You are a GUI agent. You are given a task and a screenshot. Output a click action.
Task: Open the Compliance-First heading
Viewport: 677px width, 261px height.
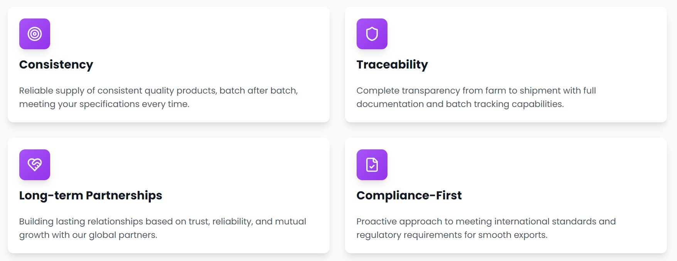coord(409,195)
